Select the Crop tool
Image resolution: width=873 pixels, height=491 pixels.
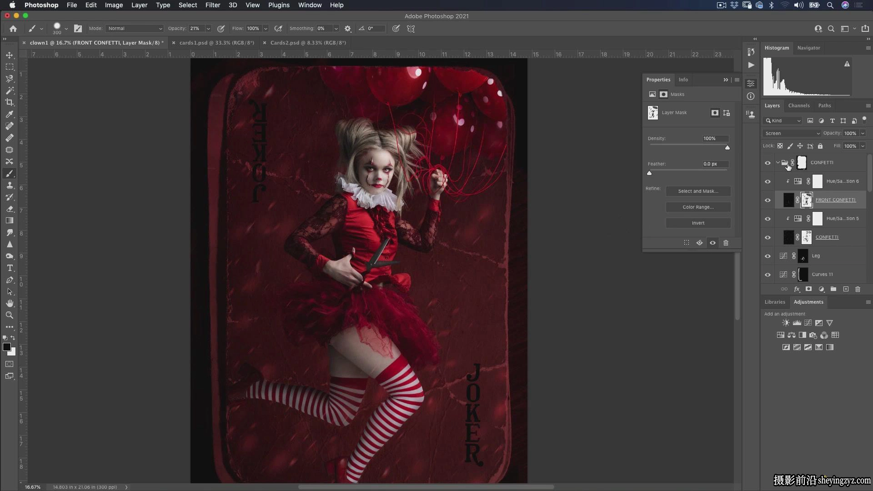pyautogui.click(x=10, y=102)
